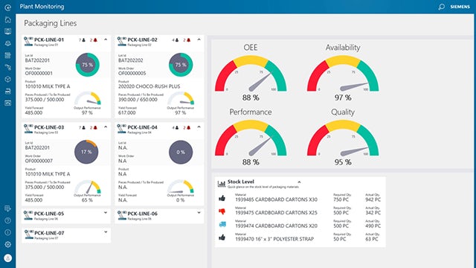This screenshot has width=476, height=268.
Task: Click the grid-edit icon near the sidebar bottom
Action: coord(8,208)
